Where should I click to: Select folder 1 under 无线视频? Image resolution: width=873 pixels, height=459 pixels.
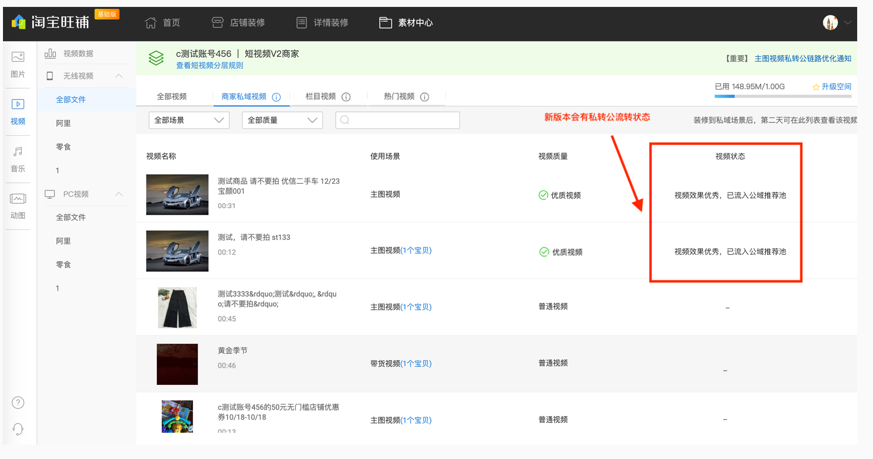coord(57,170)
